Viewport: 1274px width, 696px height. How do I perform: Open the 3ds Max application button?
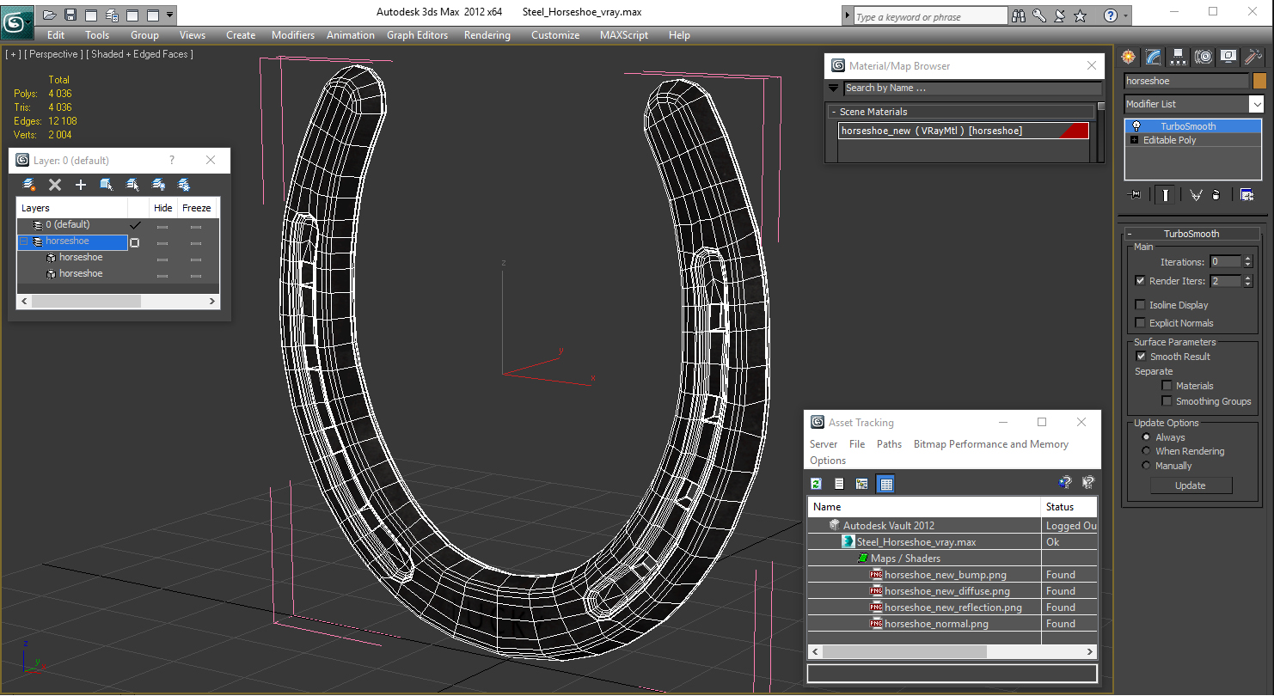(16, 21)
